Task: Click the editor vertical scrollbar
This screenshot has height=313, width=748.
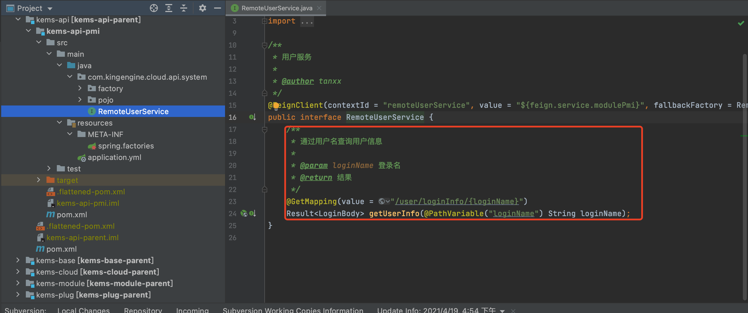Action: tap(744, 177)
